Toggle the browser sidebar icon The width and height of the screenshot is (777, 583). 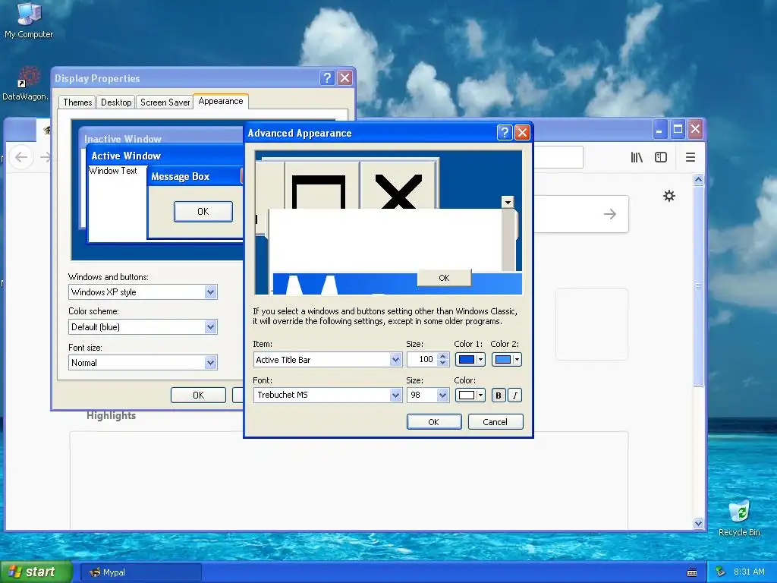coord(661,157)
